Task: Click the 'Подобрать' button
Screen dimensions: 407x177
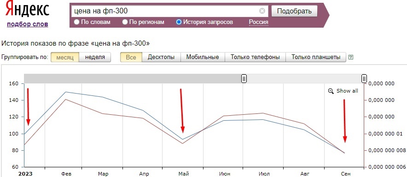Action: click(x=294, y=11)
